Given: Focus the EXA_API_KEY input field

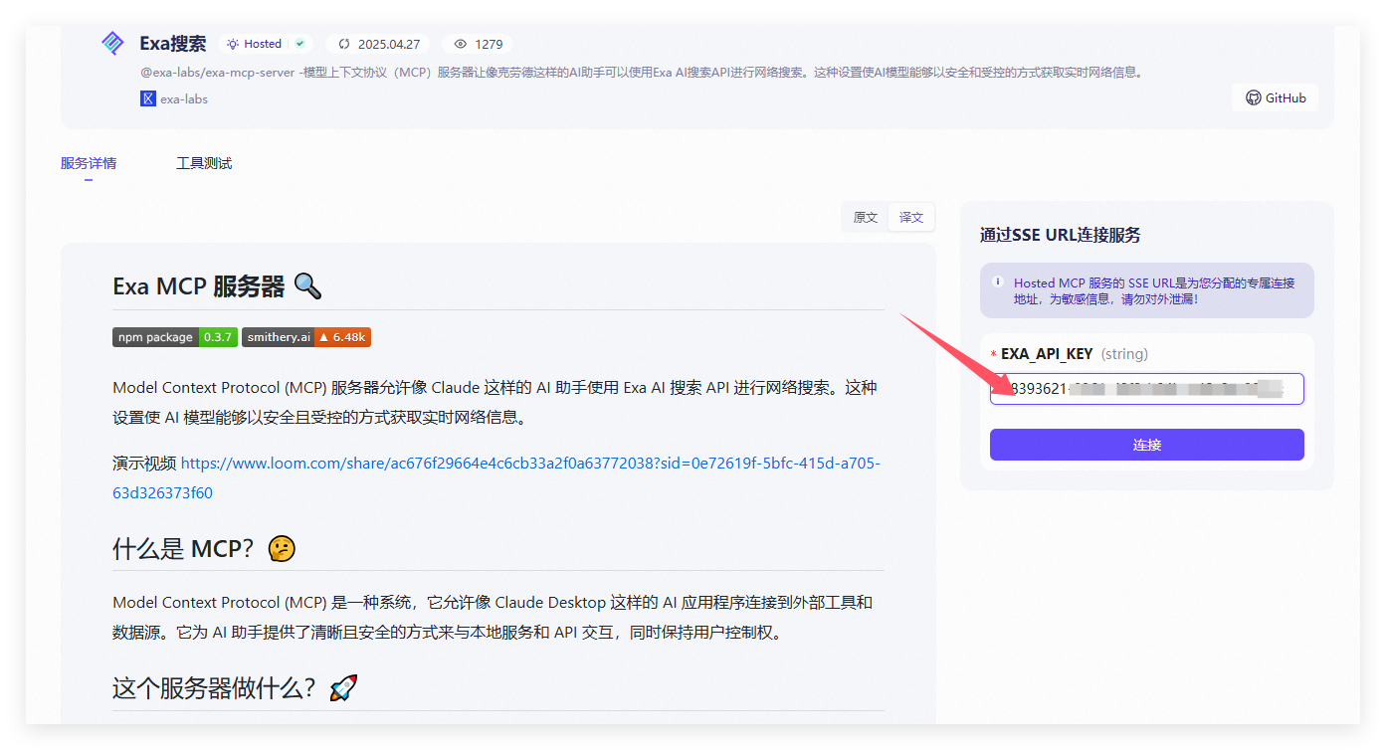Looking at the screenshot, I should 1146,389.
